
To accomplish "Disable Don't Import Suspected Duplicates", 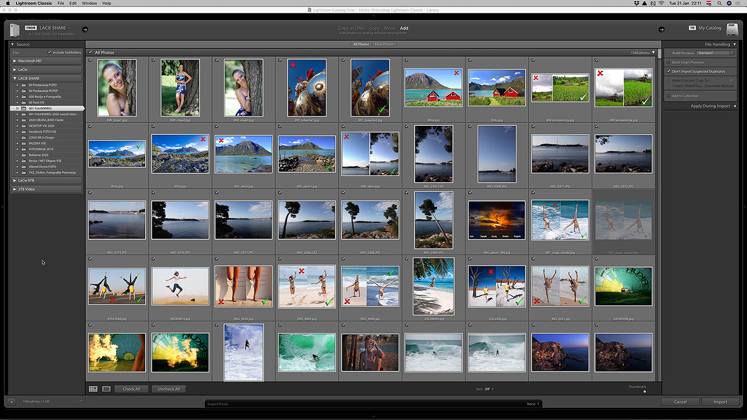I will click(669, 71).
